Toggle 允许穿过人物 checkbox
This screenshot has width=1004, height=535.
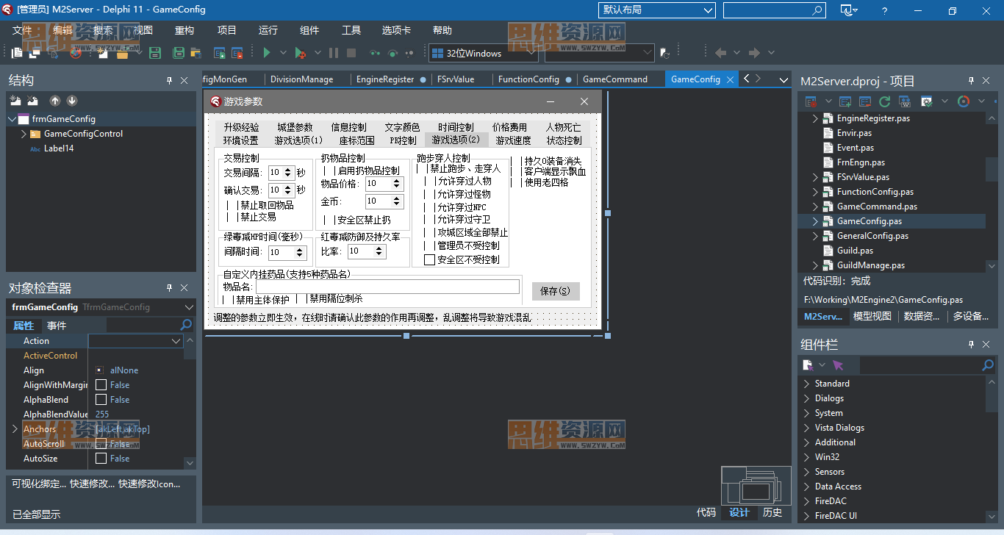[x=430, y=181]
